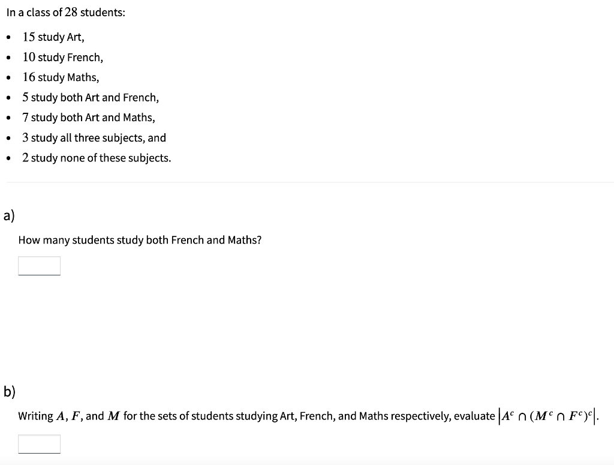The height and width of the screenshot is (465, 614).
Task: Click the bullet '15 study Art'
Action: (x=53, y=37)
